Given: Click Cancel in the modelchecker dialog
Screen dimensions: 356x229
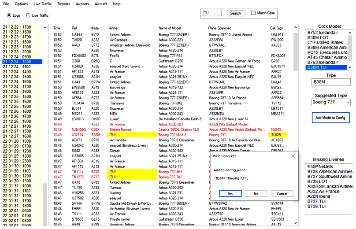Looking at the screenshot, I should [282, 194].
